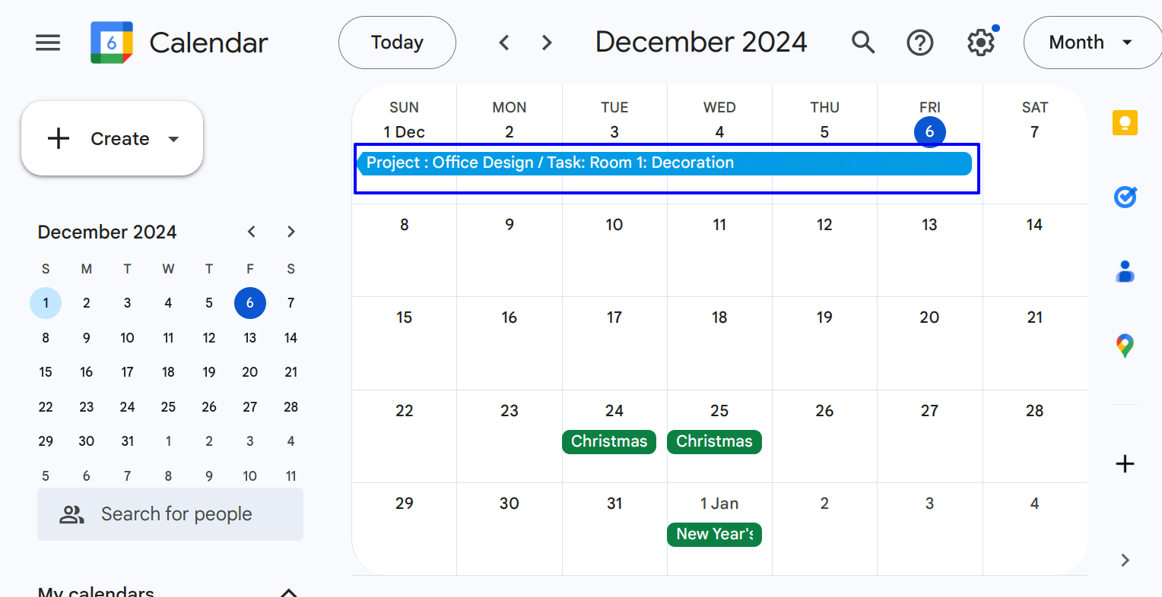The image size is (1162, 597).
Task: Open the Settings gear menu
Action: (981, 43)
